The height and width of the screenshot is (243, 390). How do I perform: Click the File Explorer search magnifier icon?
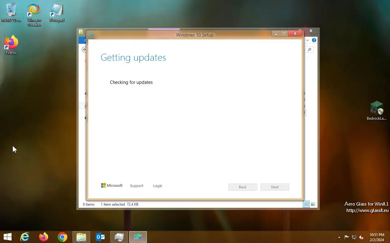(310, 50)
